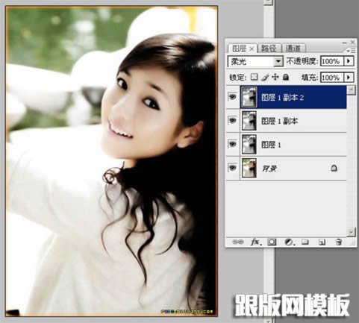
Task: Open the 柔光 blend mode dropdown
Action: tap(255, 61)
